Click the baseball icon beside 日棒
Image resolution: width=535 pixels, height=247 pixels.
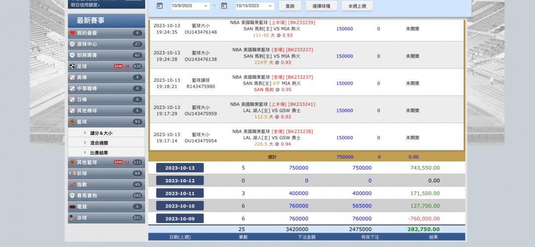coord(72,99)
